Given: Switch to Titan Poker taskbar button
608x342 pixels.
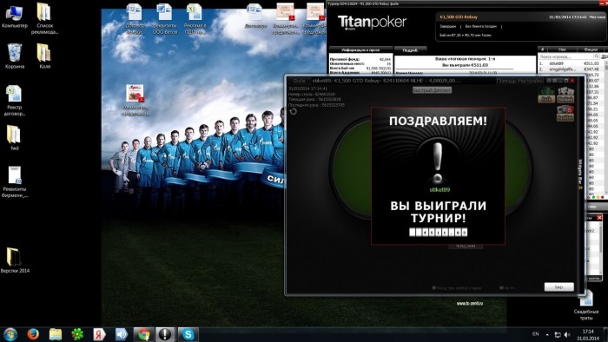Looking at the screenshot, I should pos(166,334).
